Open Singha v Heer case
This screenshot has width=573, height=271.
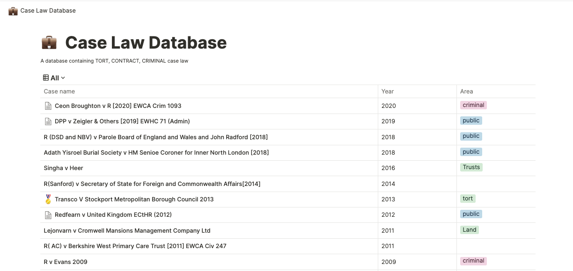(x=64, y=168)
